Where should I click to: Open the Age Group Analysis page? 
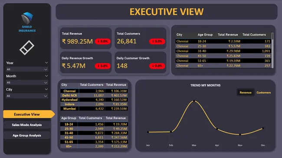coord(27,135)
